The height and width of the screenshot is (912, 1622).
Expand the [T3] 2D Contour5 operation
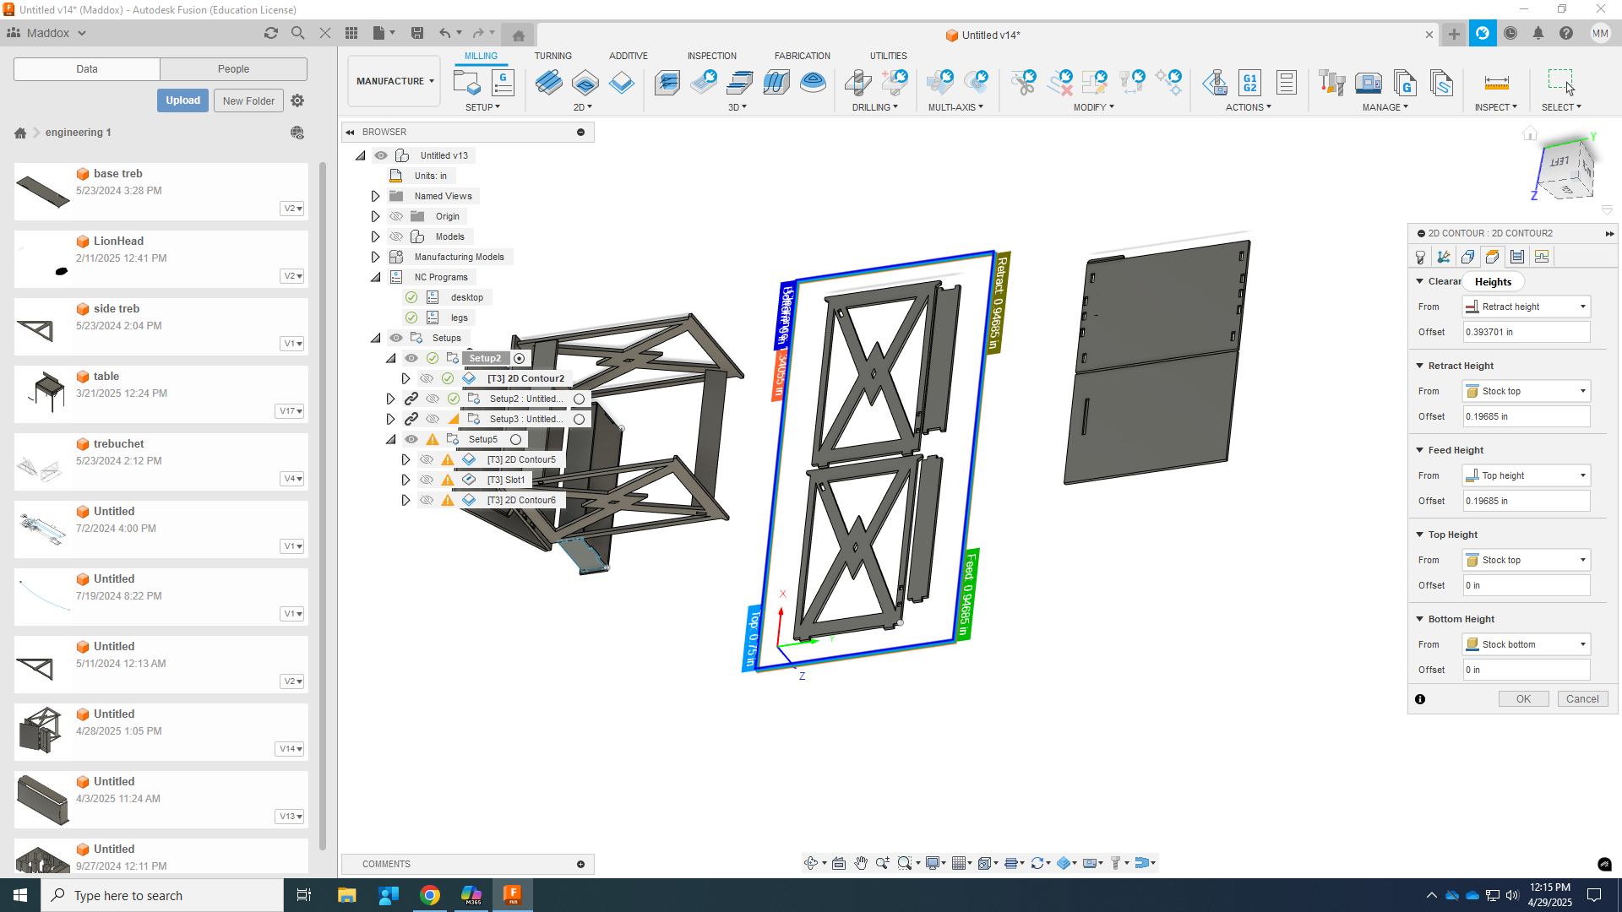click(406, 459)
